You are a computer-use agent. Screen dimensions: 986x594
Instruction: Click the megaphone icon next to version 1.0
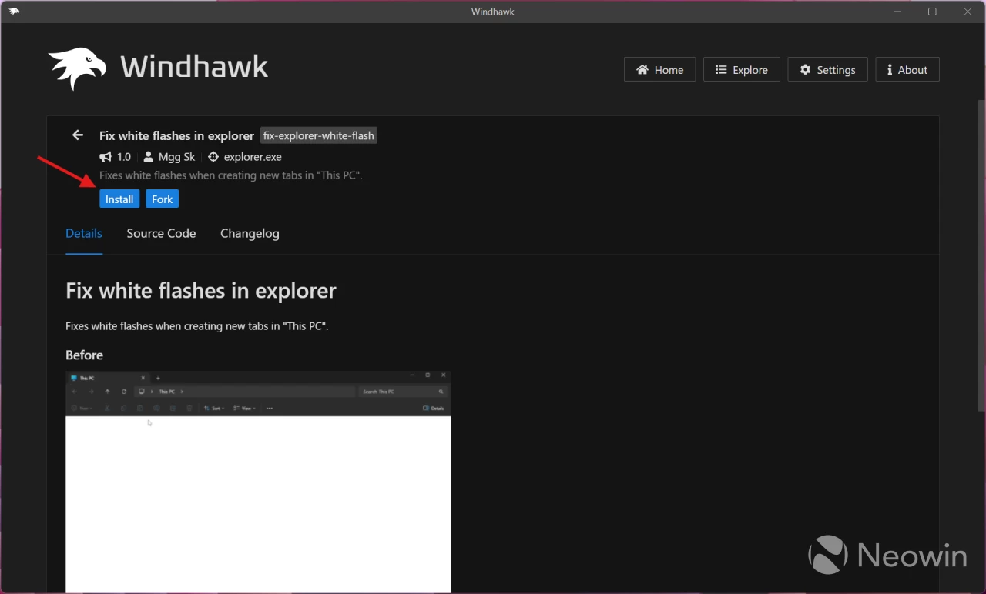tap(105, 157)
